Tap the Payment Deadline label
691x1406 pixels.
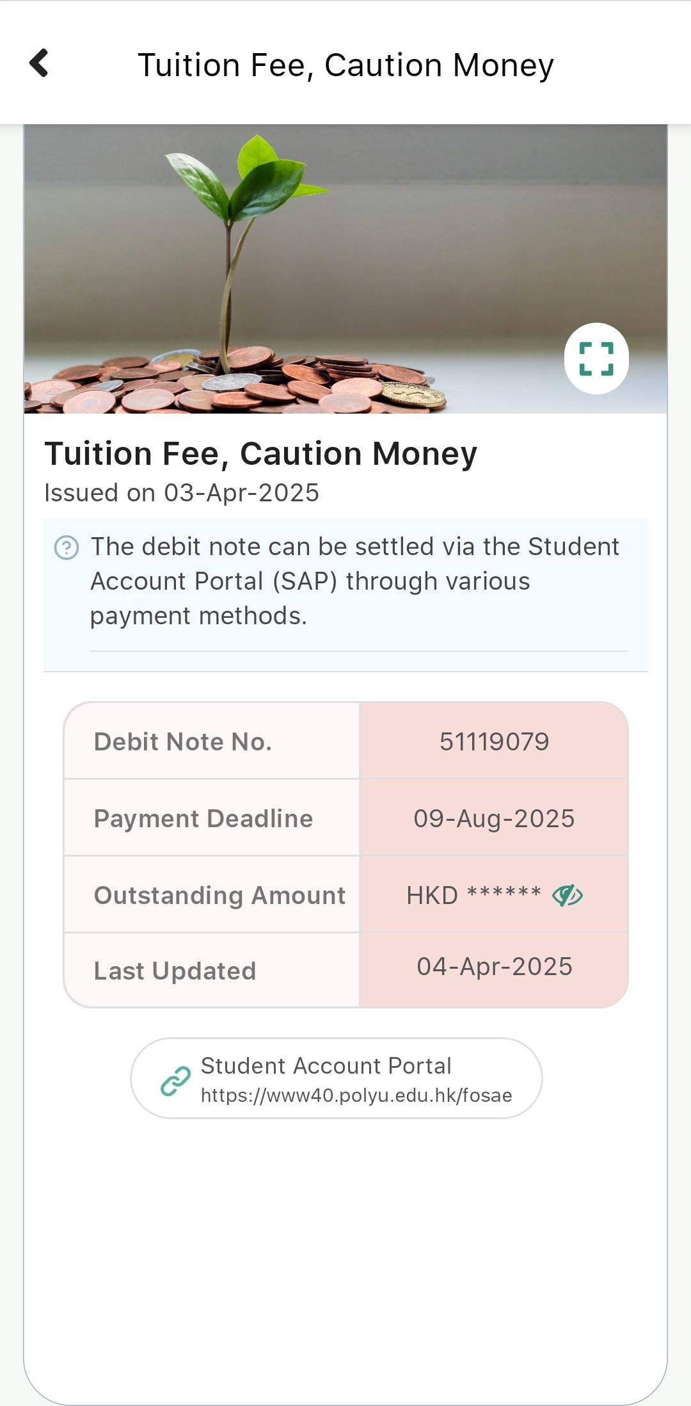pyautogui.click(x=203, y=818)
